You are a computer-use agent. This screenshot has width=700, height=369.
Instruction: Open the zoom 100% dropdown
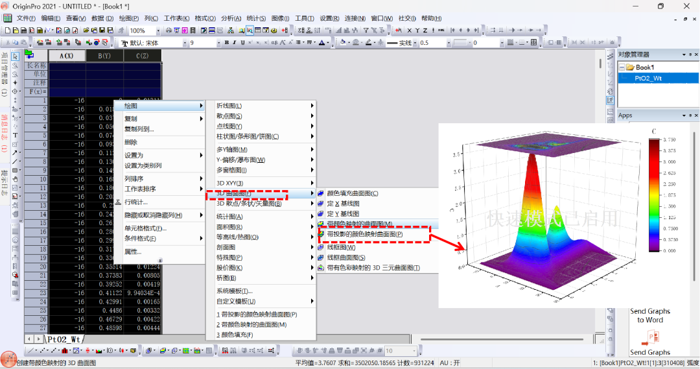click(158, 30)
